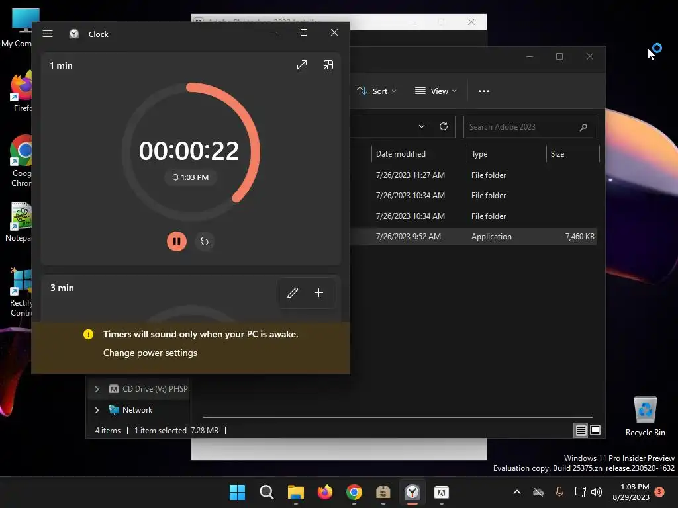
Task: Open the View dropdown in File Explorer
Action: pyautogui.click(x=436, y=91)
